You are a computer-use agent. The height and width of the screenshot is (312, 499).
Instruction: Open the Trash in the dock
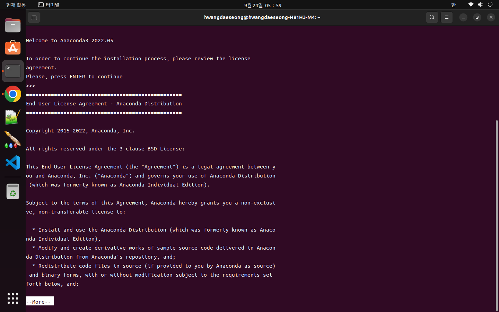(x=13, y=191)
